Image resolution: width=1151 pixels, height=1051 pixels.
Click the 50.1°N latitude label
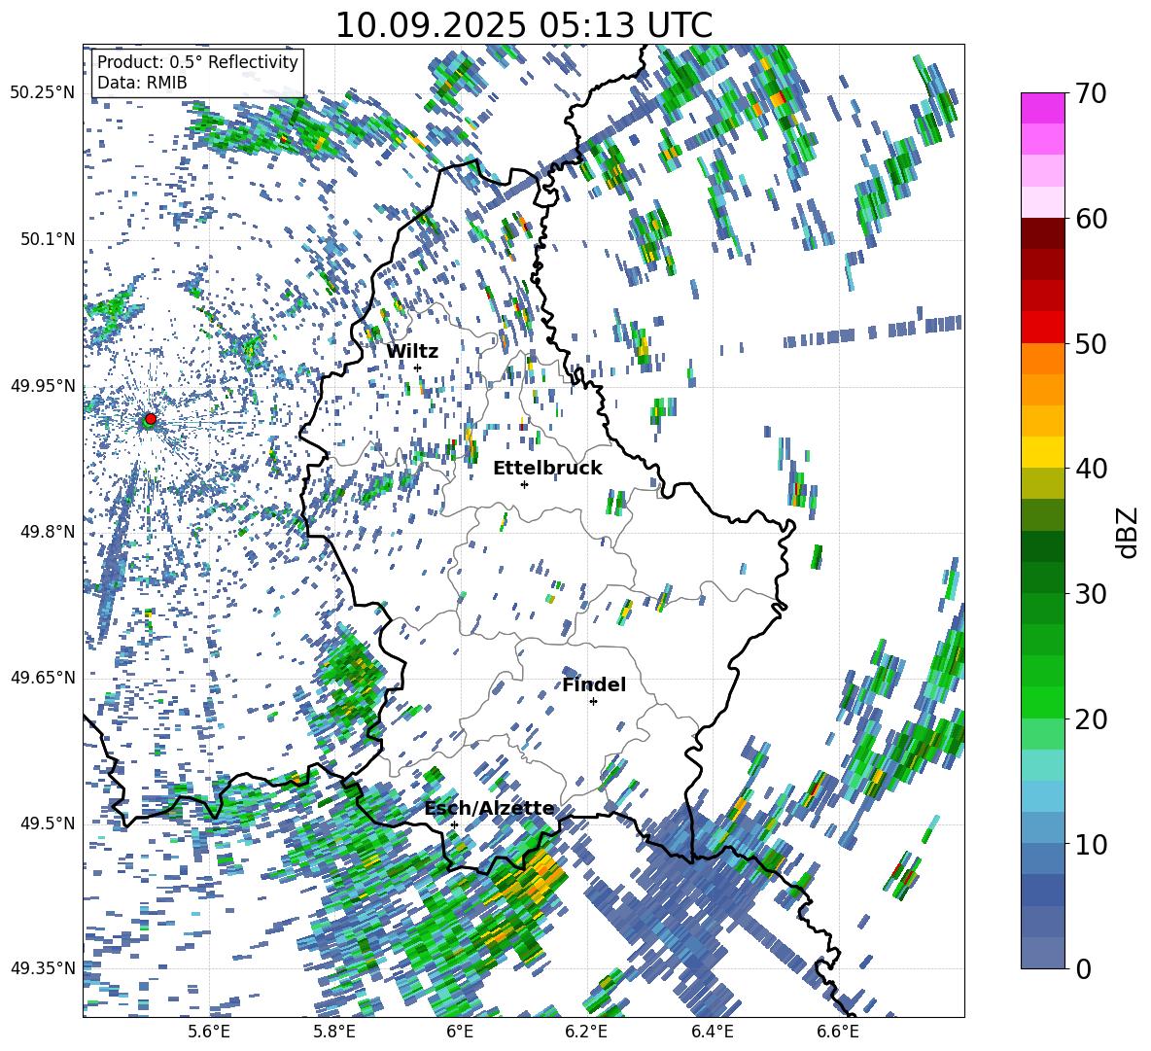click(x=47, y=240)
